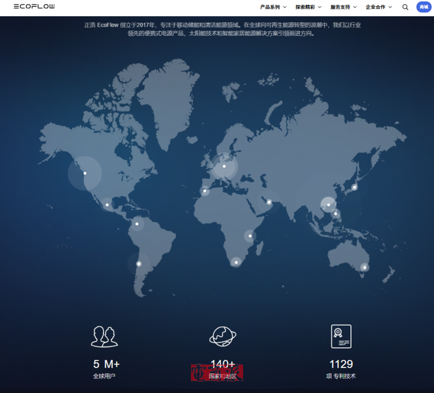Select the Mexico map marker
This screenshot has height=393, width=434.
pyautogui.click(x=107, y=205)
